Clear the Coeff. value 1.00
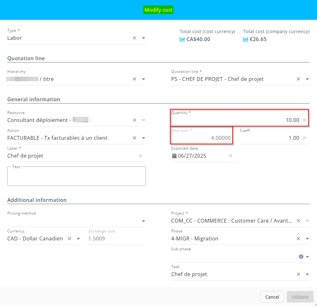317x306 pixels. [304, 138]
